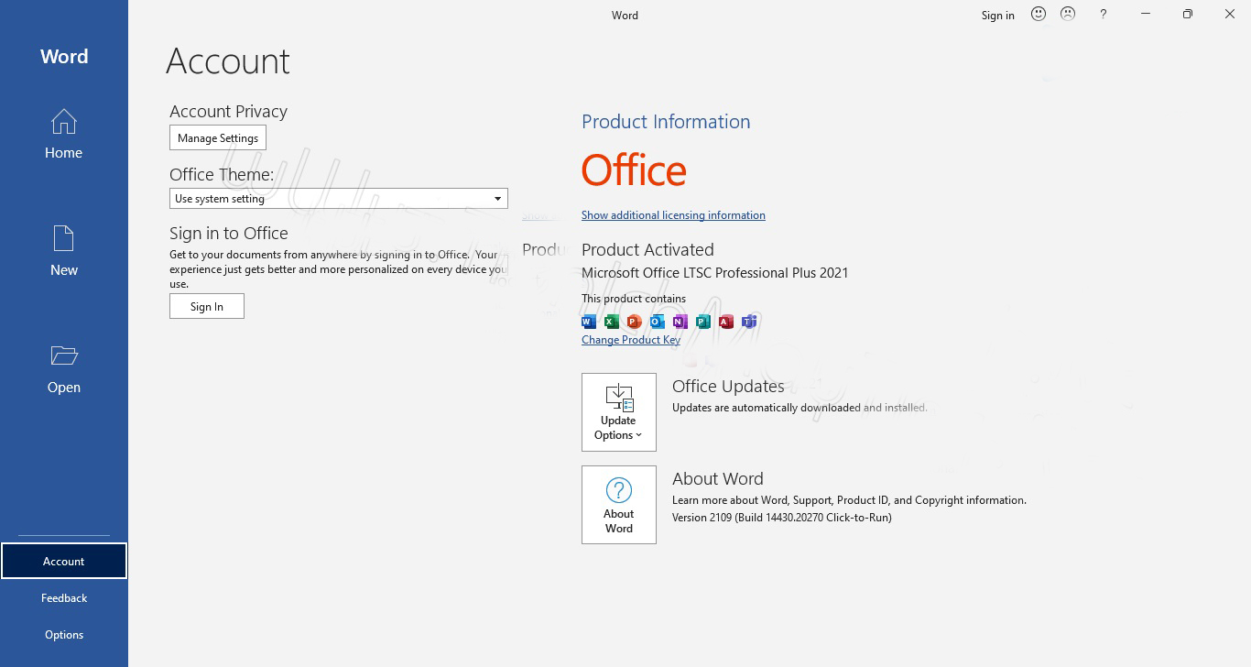1251x667 pixels.
Task: Click the Outlook app icon under product contains
Action: 657,322
